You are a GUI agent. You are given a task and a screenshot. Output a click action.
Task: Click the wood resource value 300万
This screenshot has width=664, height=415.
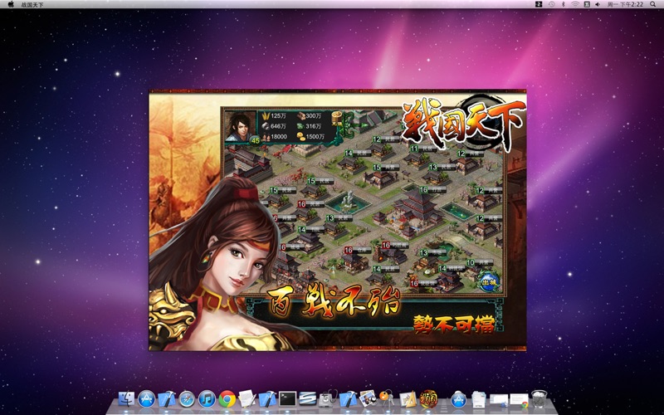(x=314, y=116)
